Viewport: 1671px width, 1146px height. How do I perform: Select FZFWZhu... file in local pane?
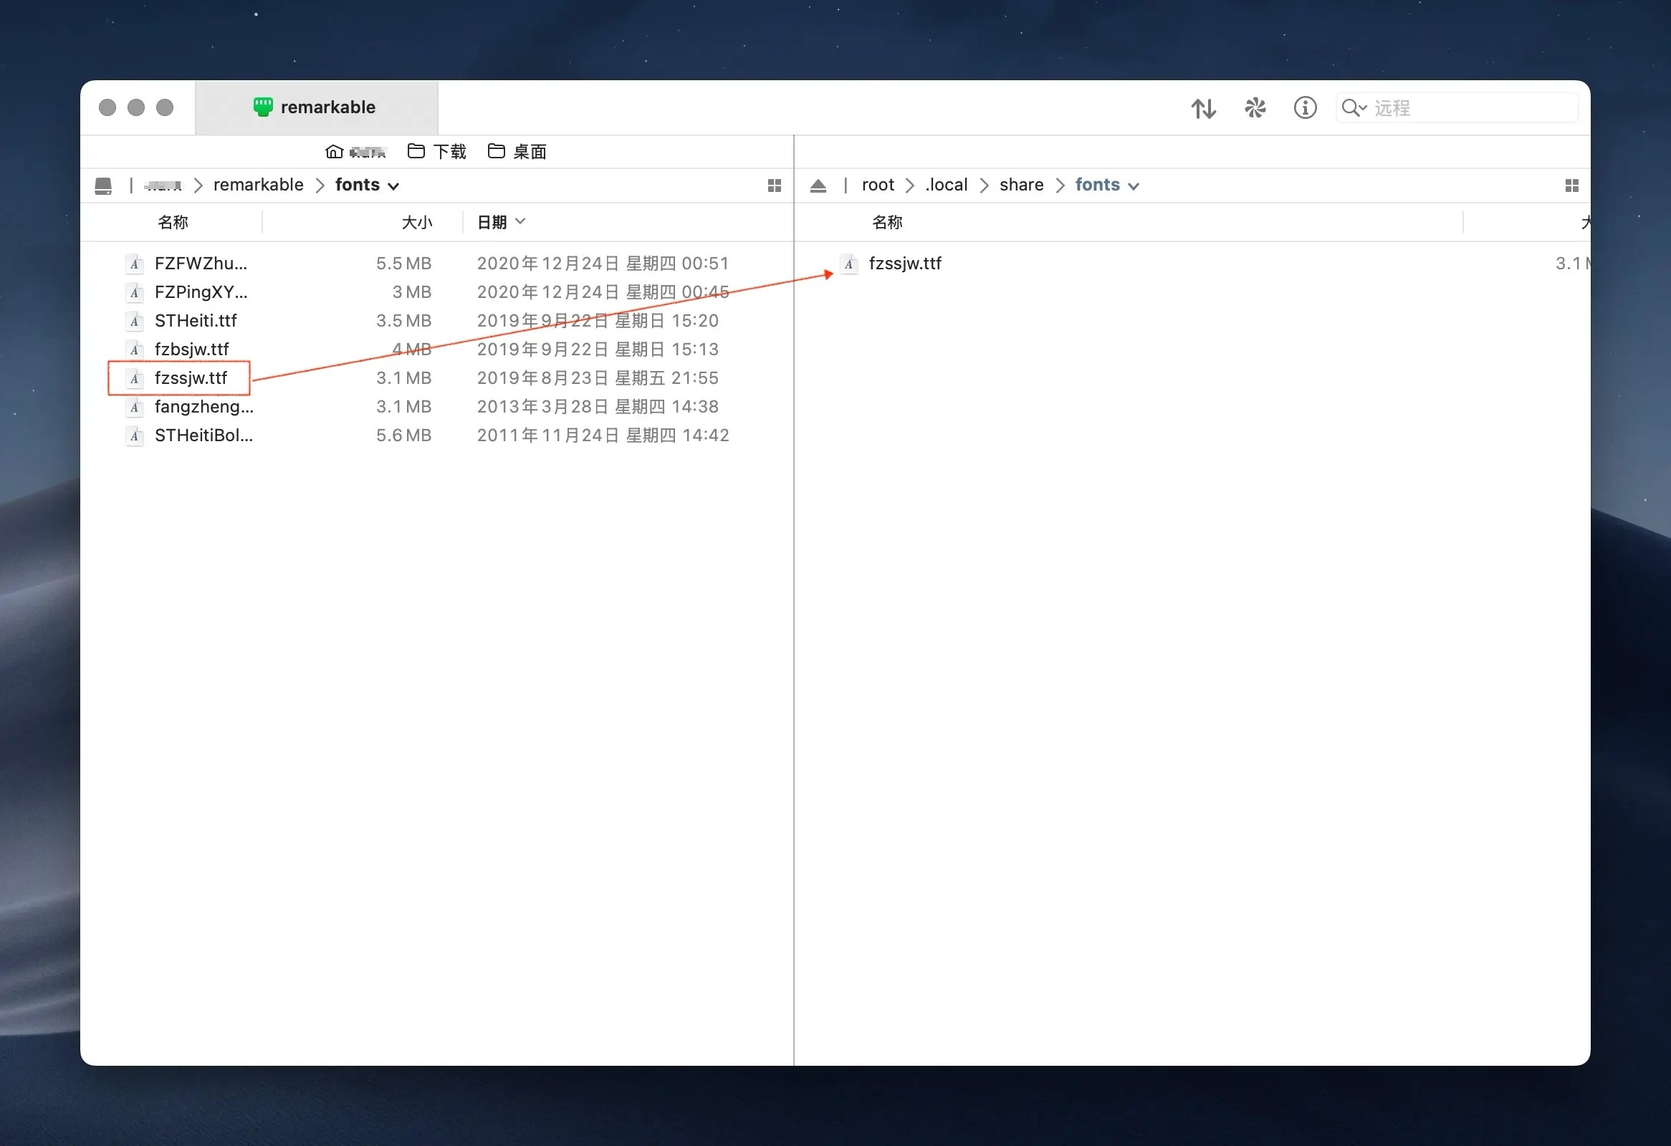pos(201,263)
